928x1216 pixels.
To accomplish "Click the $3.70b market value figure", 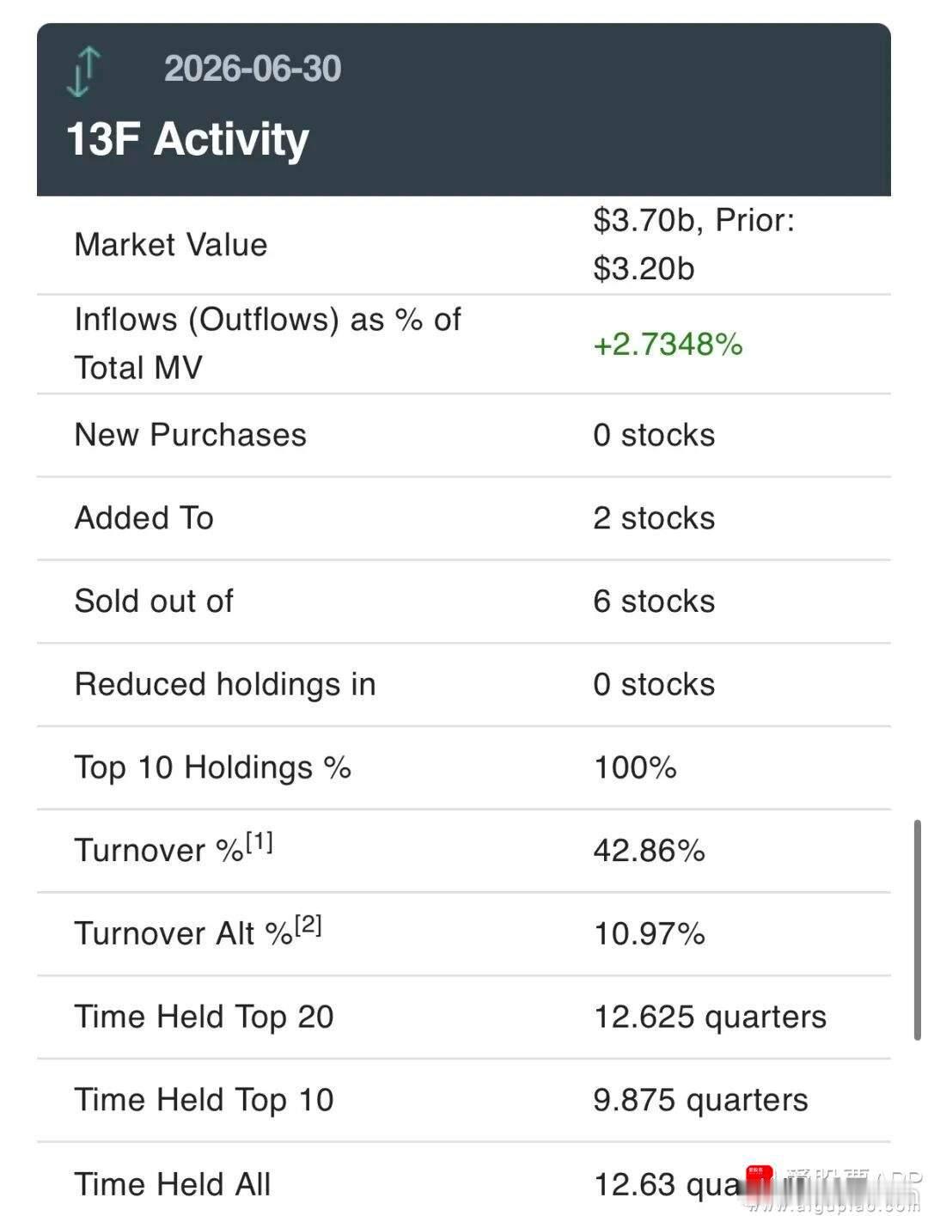I will coord(644,221).
